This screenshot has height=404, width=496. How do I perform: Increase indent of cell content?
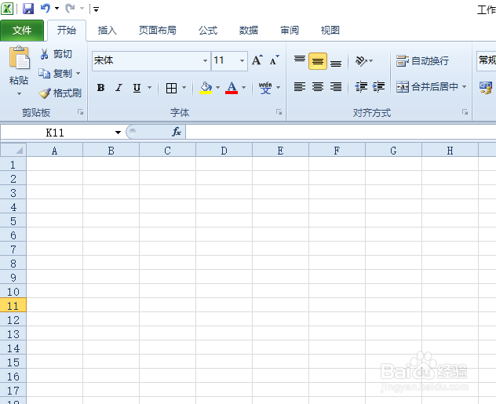pyautogui.click(x=378, y=86)
